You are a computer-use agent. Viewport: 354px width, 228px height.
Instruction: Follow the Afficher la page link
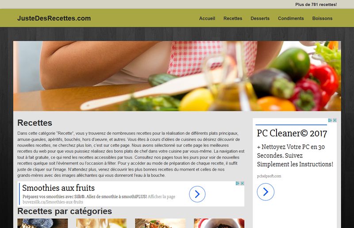(x=162, y=197)
